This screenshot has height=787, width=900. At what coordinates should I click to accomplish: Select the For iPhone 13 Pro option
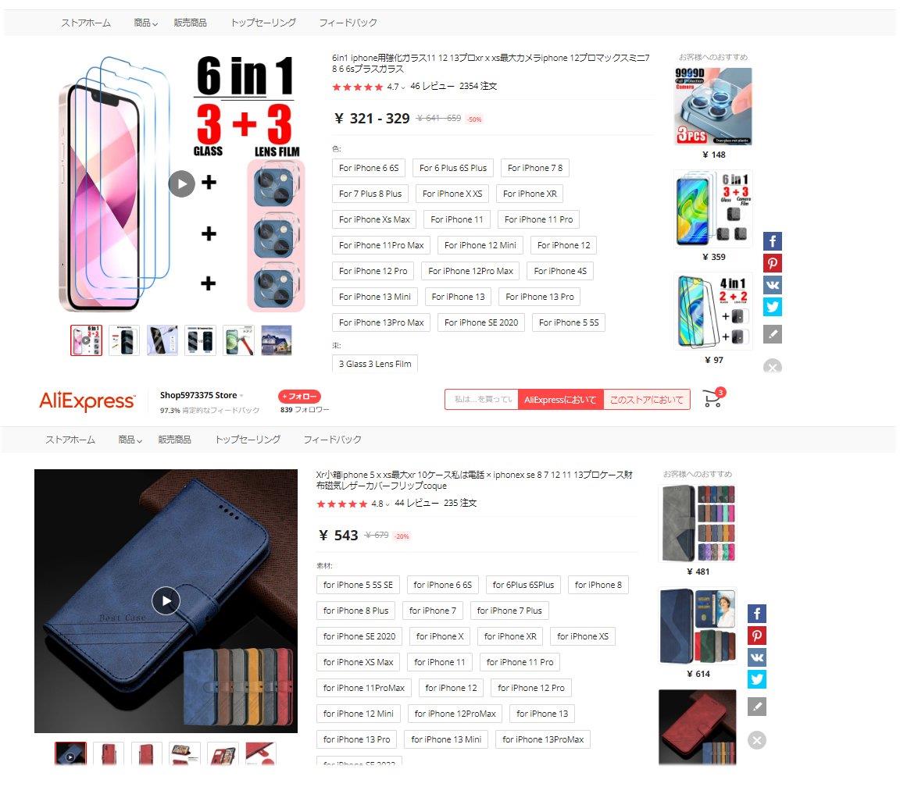coord(540,297)
